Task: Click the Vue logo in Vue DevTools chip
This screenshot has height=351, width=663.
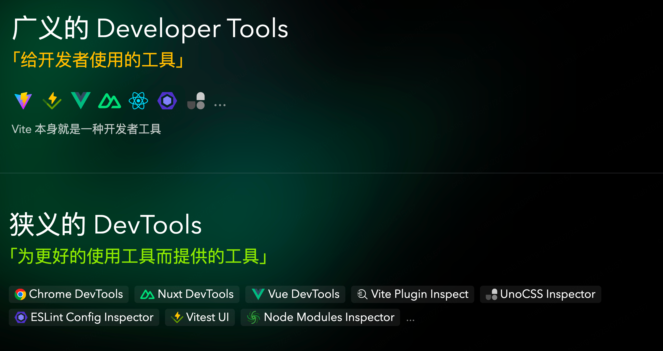Action: [258, 294]
